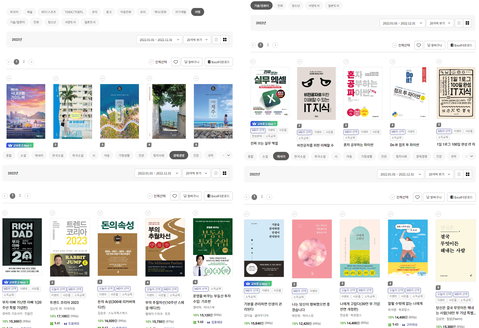Check the box above 진짜 쓰는 실무 엑셀 cover
Viewport: 479px width, 328px height.
(253, 61)
